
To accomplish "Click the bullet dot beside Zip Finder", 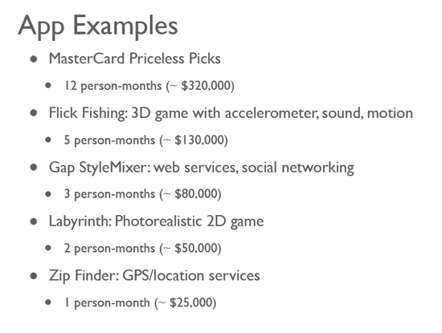I will point(34,276).
